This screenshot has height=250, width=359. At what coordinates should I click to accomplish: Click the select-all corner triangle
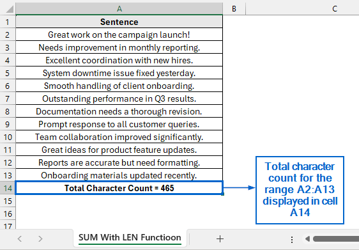(x=10, y=9)
